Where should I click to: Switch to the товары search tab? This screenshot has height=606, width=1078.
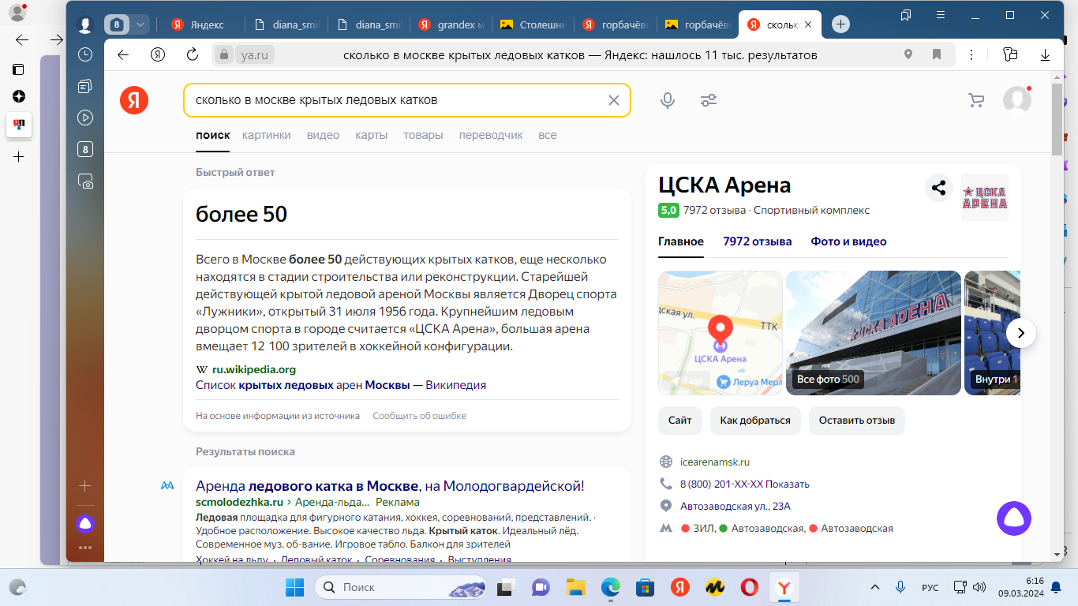click(x=423, y=135)
